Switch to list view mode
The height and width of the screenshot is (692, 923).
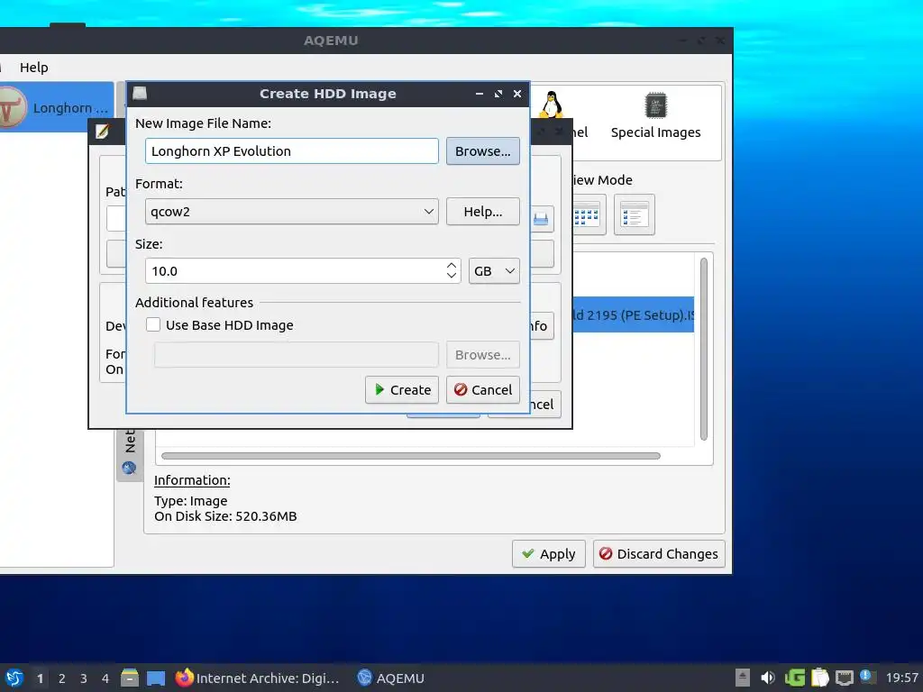(634, 214)
